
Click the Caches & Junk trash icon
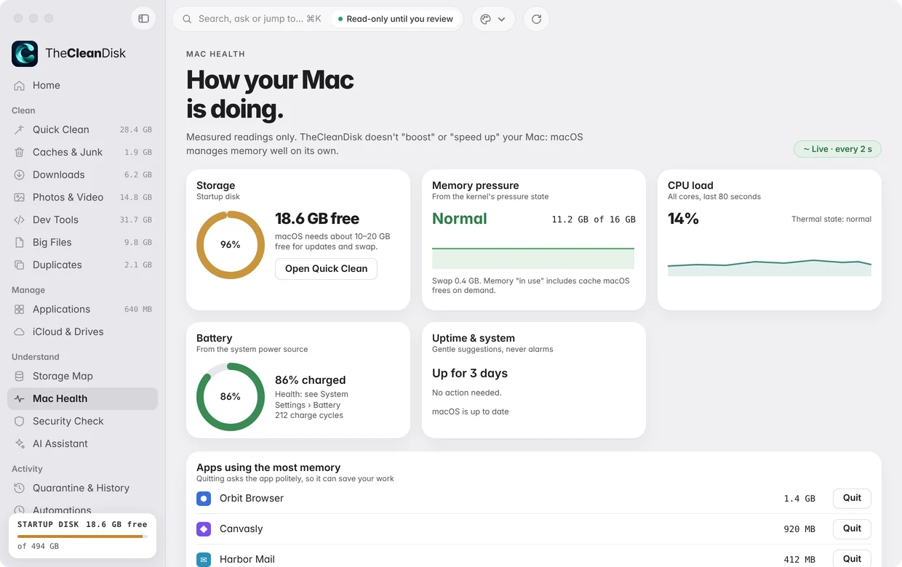tap(20, 153)
